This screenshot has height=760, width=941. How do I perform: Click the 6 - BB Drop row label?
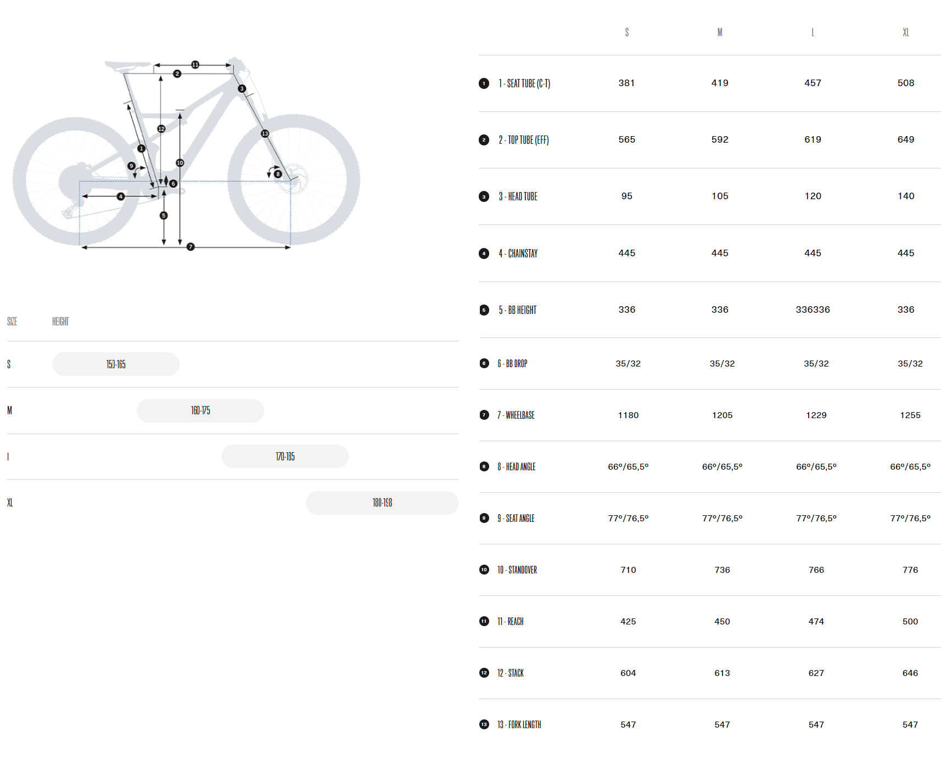pos(512,363)
